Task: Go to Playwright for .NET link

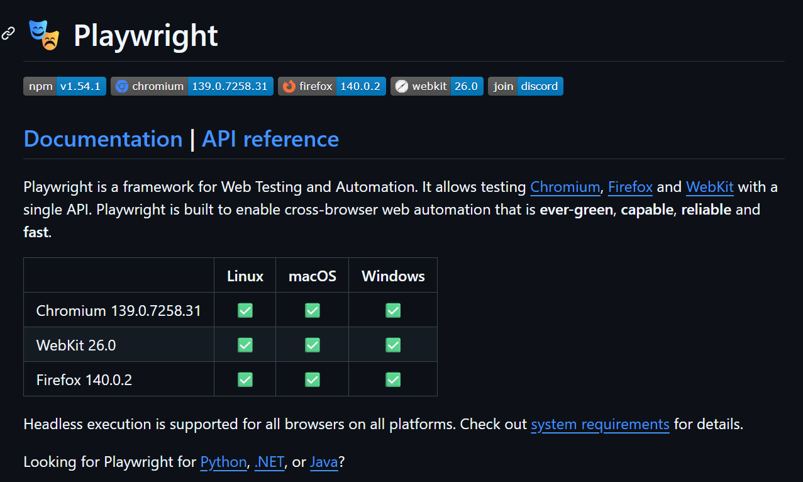Action: click(x=269, y=462)
